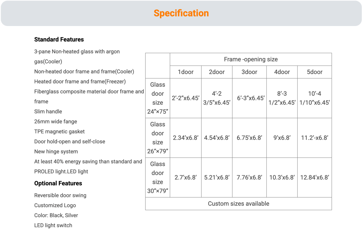Select the Glass door size 24"×75" row label
The image size is (363, 229).
(158, 98)
